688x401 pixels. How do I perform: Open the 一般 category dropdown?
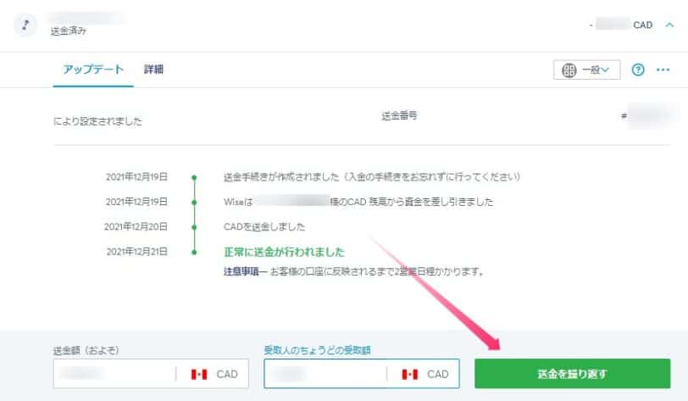(587, 70)
